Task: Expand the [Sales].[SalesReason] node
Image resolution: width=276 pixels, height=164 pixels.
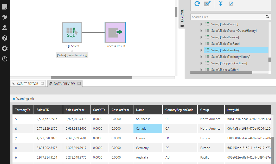Action: (201, 37)
